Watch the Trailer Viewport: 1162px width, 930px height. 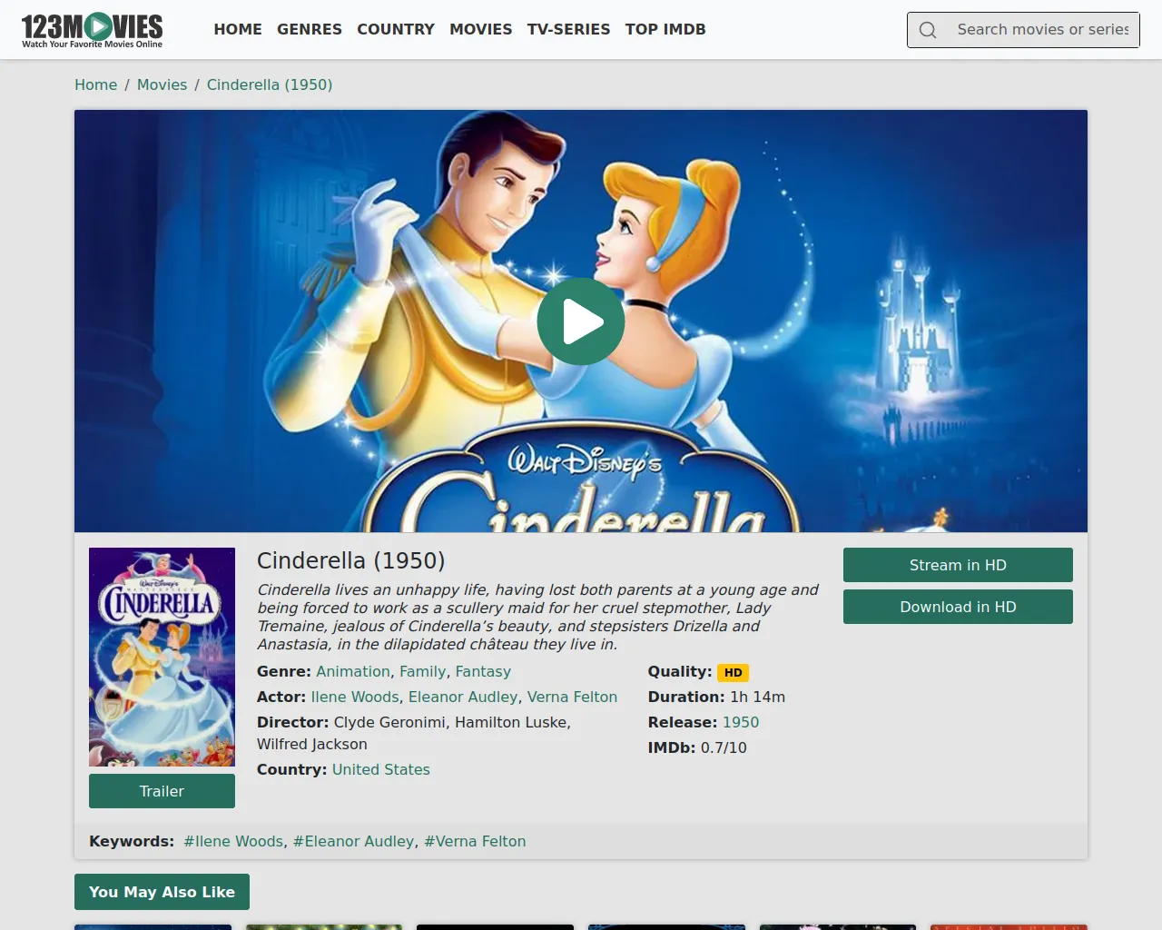[x=162, y=791]
